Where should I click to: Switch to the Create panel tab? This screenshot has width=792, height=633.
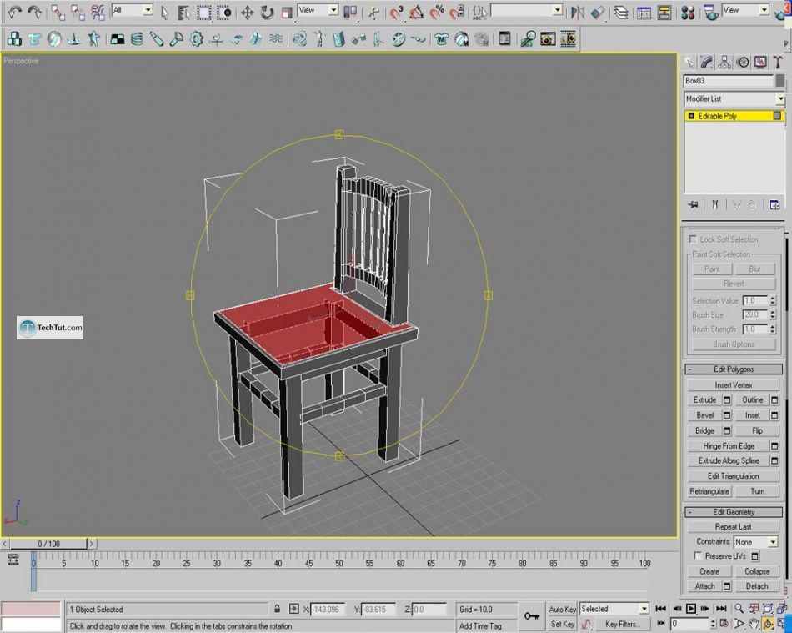point(689,63)
